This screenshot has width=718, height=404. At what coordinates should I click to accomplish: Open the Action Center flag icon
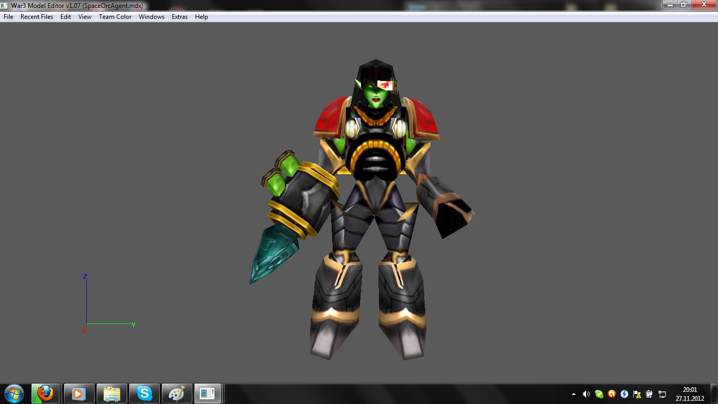tap(637, 393)
